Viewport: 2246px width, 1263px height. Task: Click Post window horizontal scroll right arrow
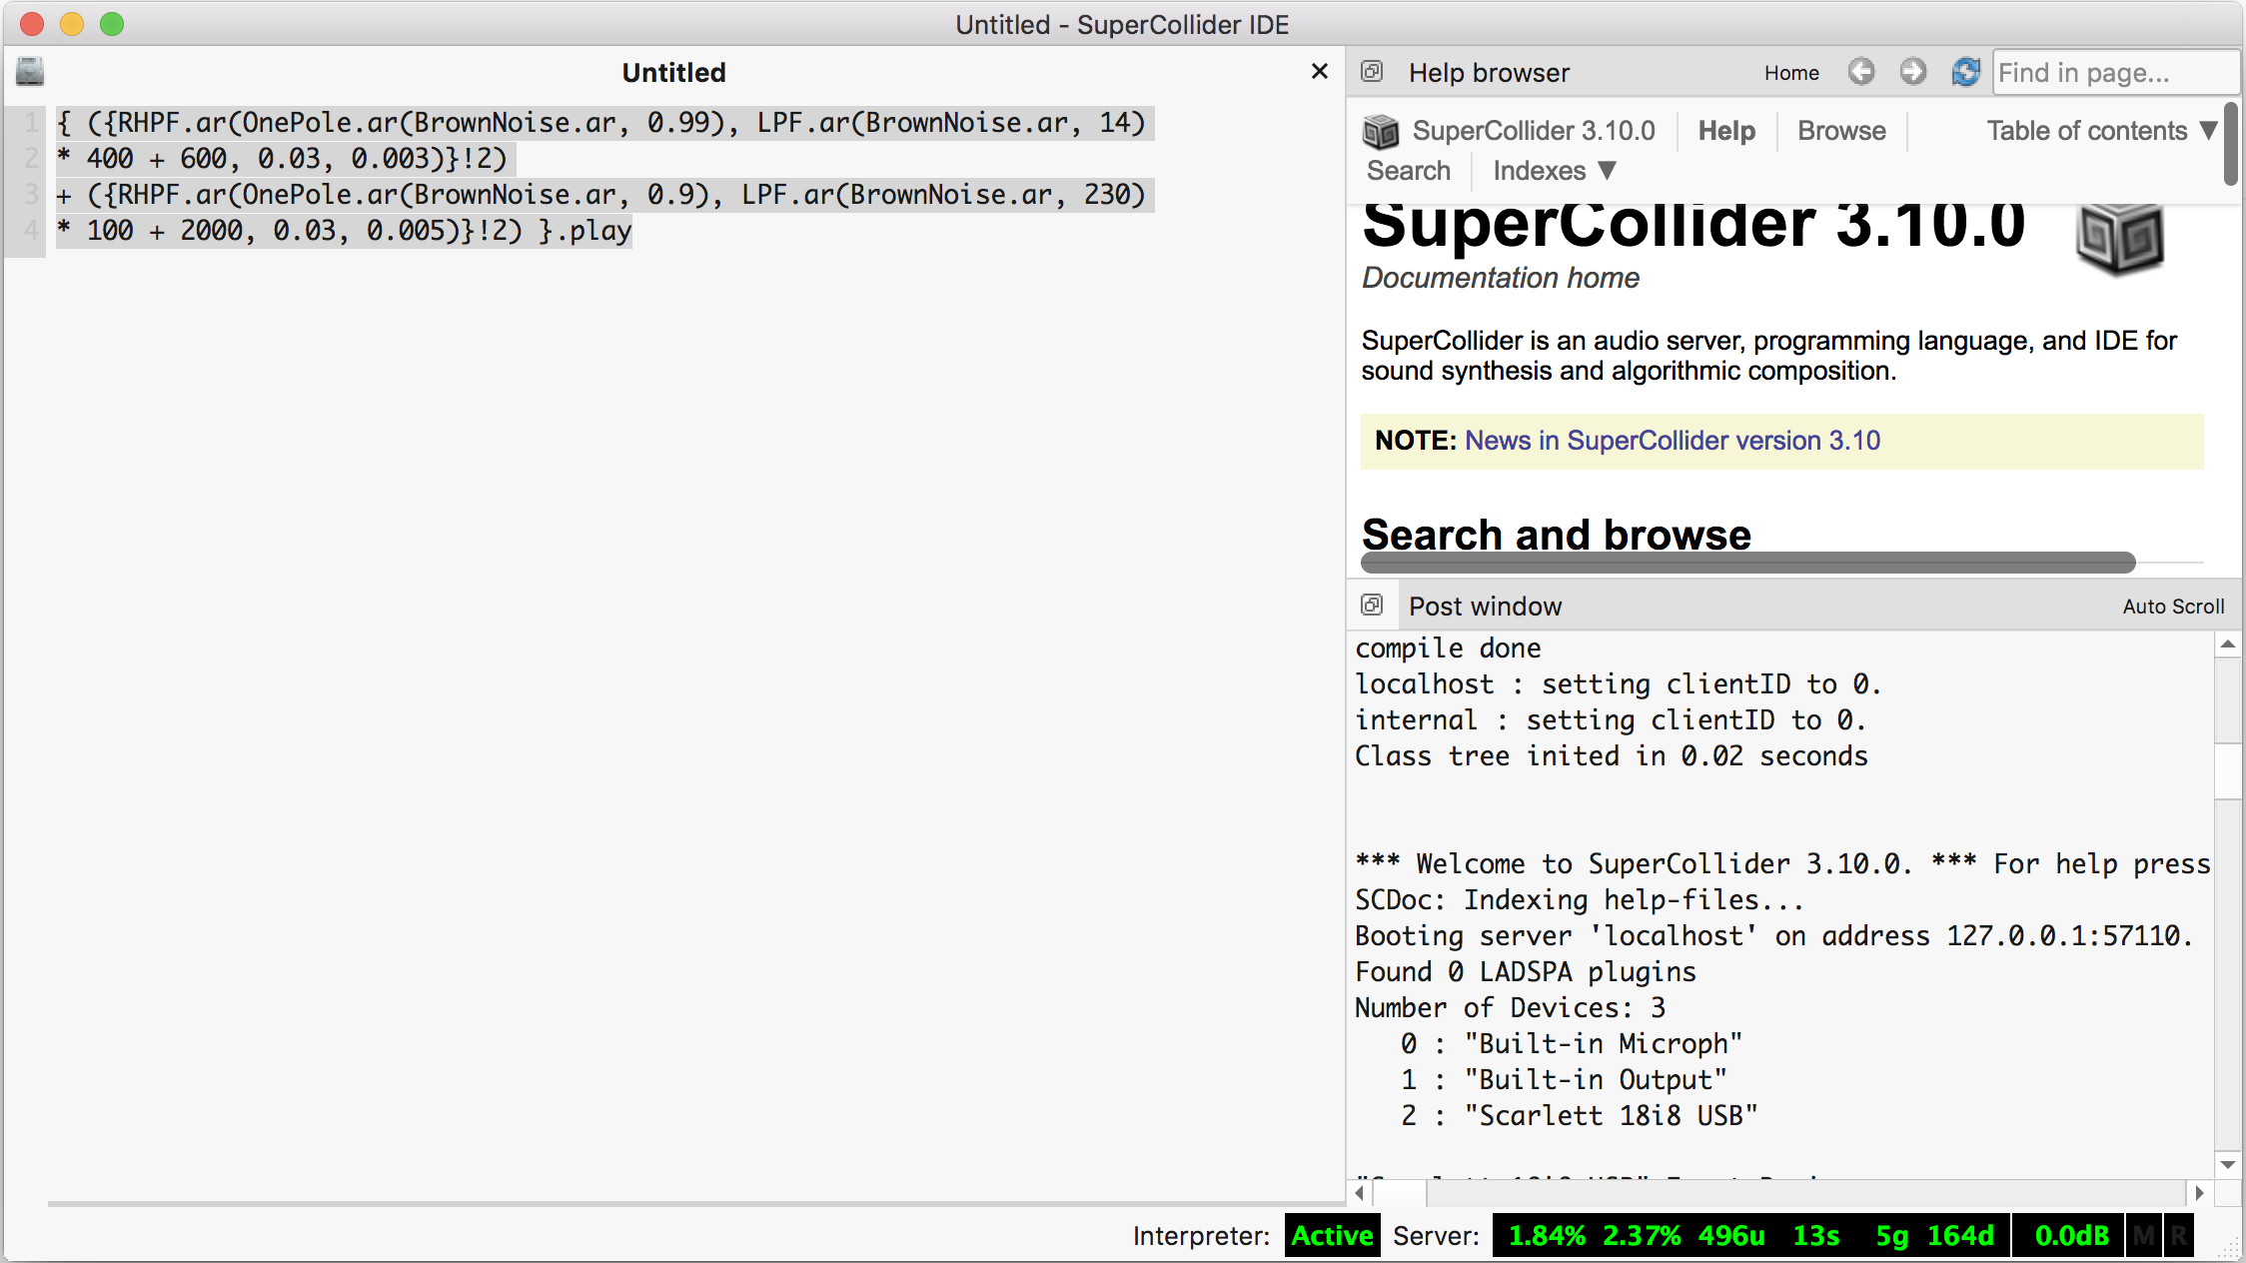tap(2199, 1192)
